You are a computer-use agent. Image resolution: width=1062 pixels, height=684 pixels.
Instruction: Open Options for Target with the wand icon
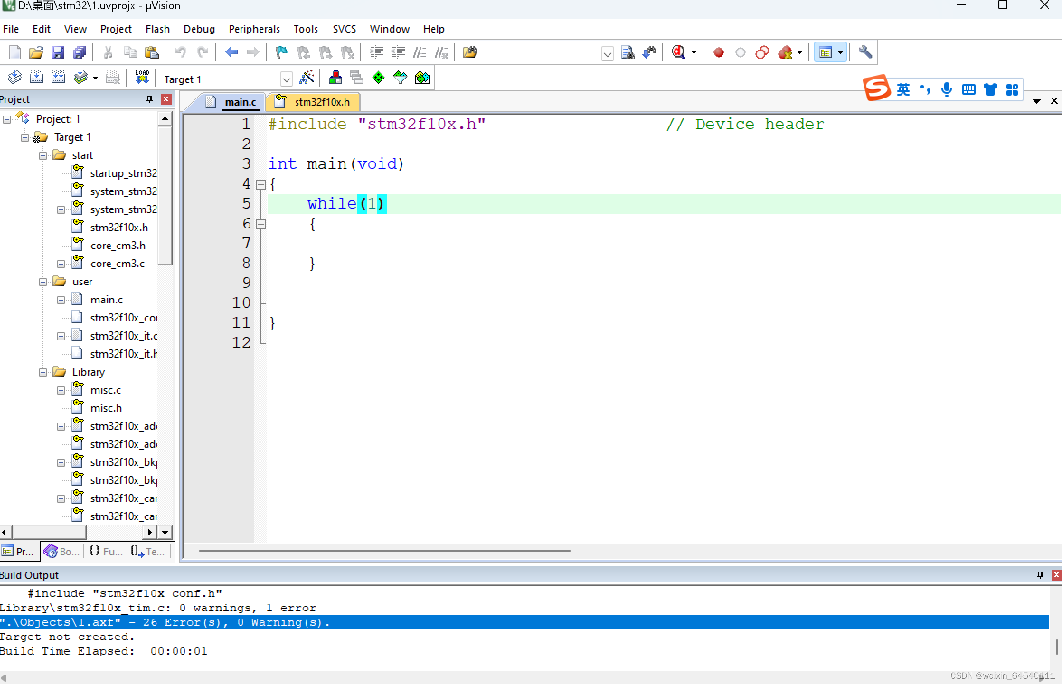(307, 78)
